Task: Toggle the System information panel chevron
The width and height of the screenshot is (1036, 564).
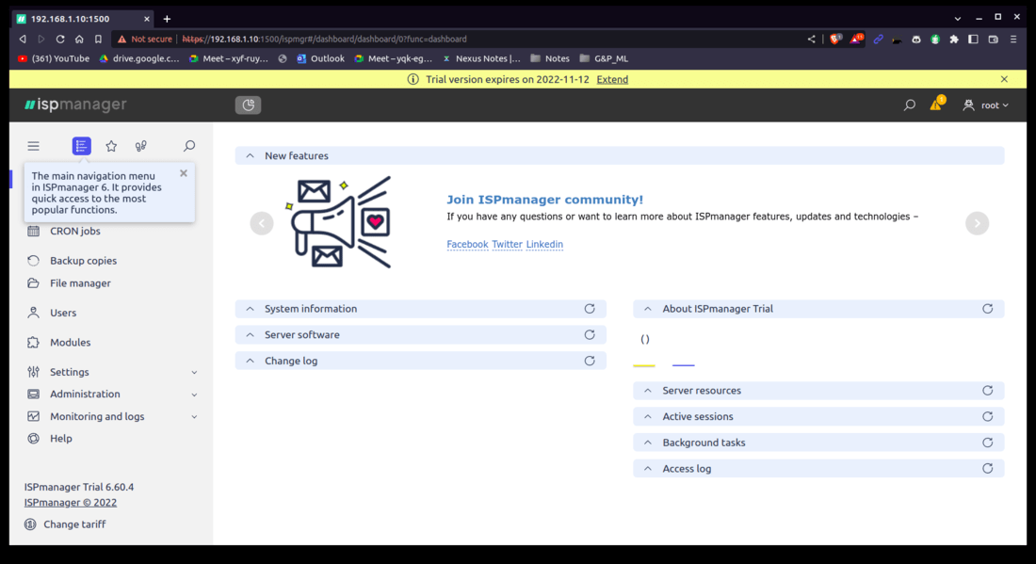Action: [x=250, y=309]
